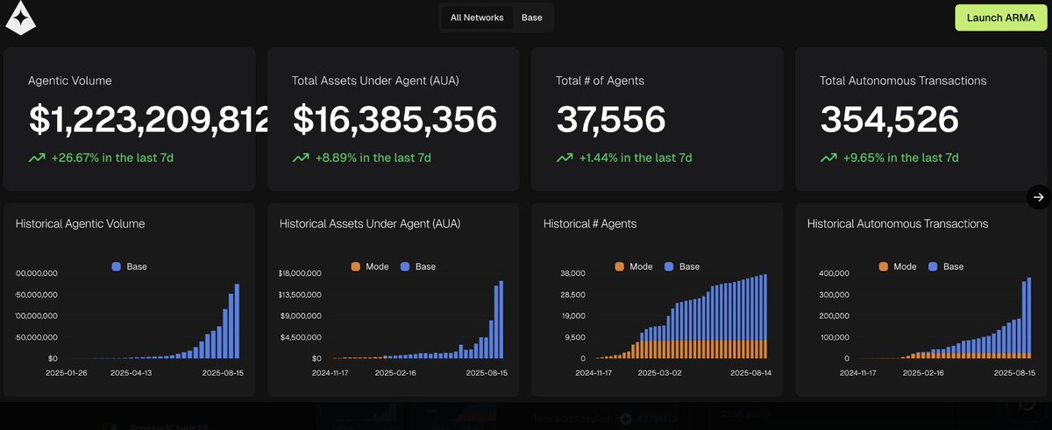
Task: Click the final bar in Historical # Agents chart
Action: [765, 316]
